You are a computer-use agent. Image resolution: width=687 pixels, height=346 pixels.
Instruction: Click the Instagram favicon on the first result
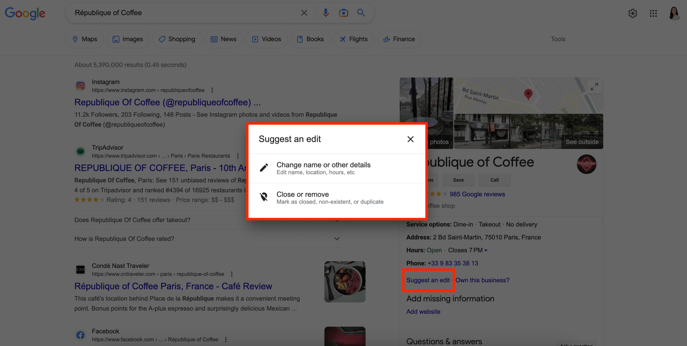point(80,85)
